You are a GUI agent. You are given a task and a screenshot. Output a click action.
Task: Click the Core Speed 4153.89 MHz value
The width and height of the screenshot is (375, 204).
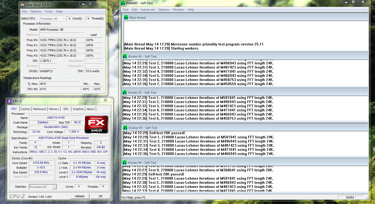[41, 163]
